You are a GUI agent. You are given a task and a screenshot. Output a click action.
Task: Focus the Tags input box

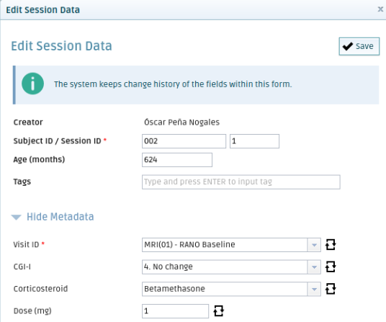(241, 182)
